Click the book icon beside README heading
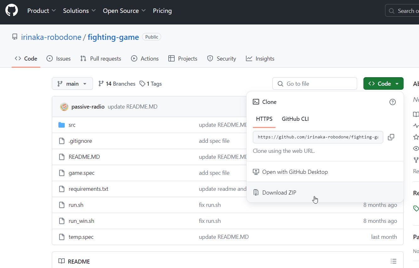The height and width of the screenshot is (268, 419). [x=62, y=261]
